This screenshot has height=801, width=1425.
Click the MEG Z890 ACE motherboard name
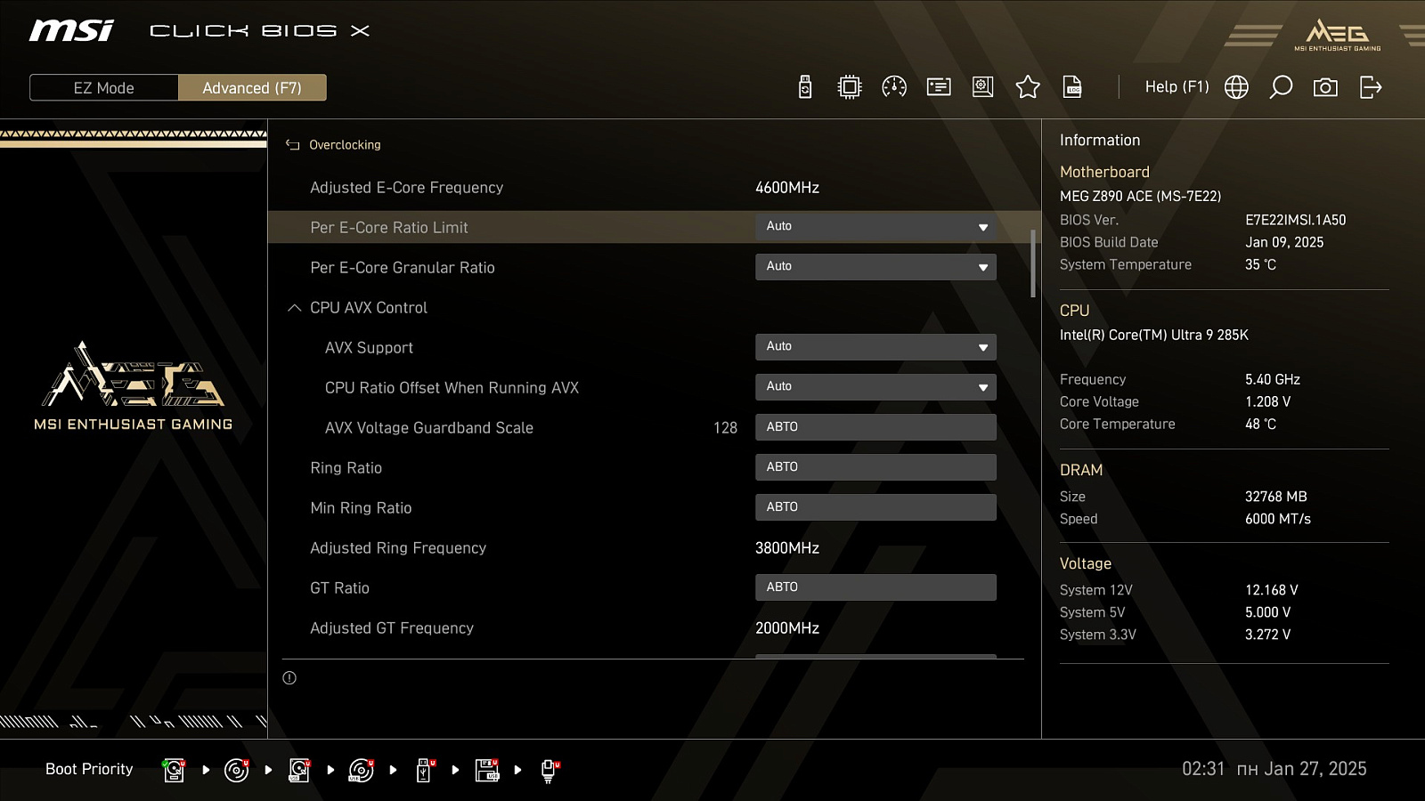click(1141, 196)
